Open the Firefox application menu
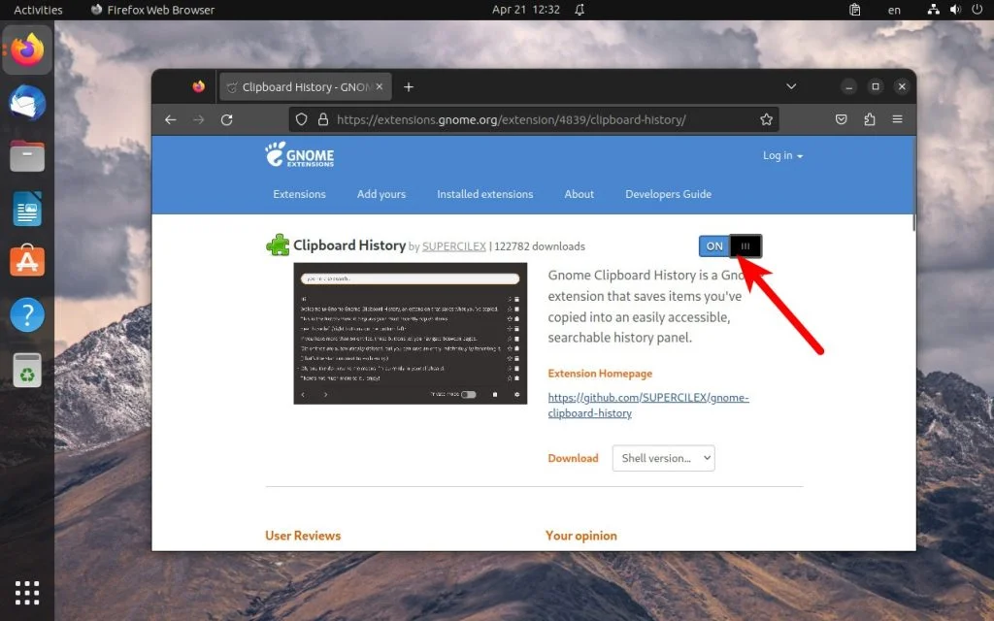 tap(897, 118)
